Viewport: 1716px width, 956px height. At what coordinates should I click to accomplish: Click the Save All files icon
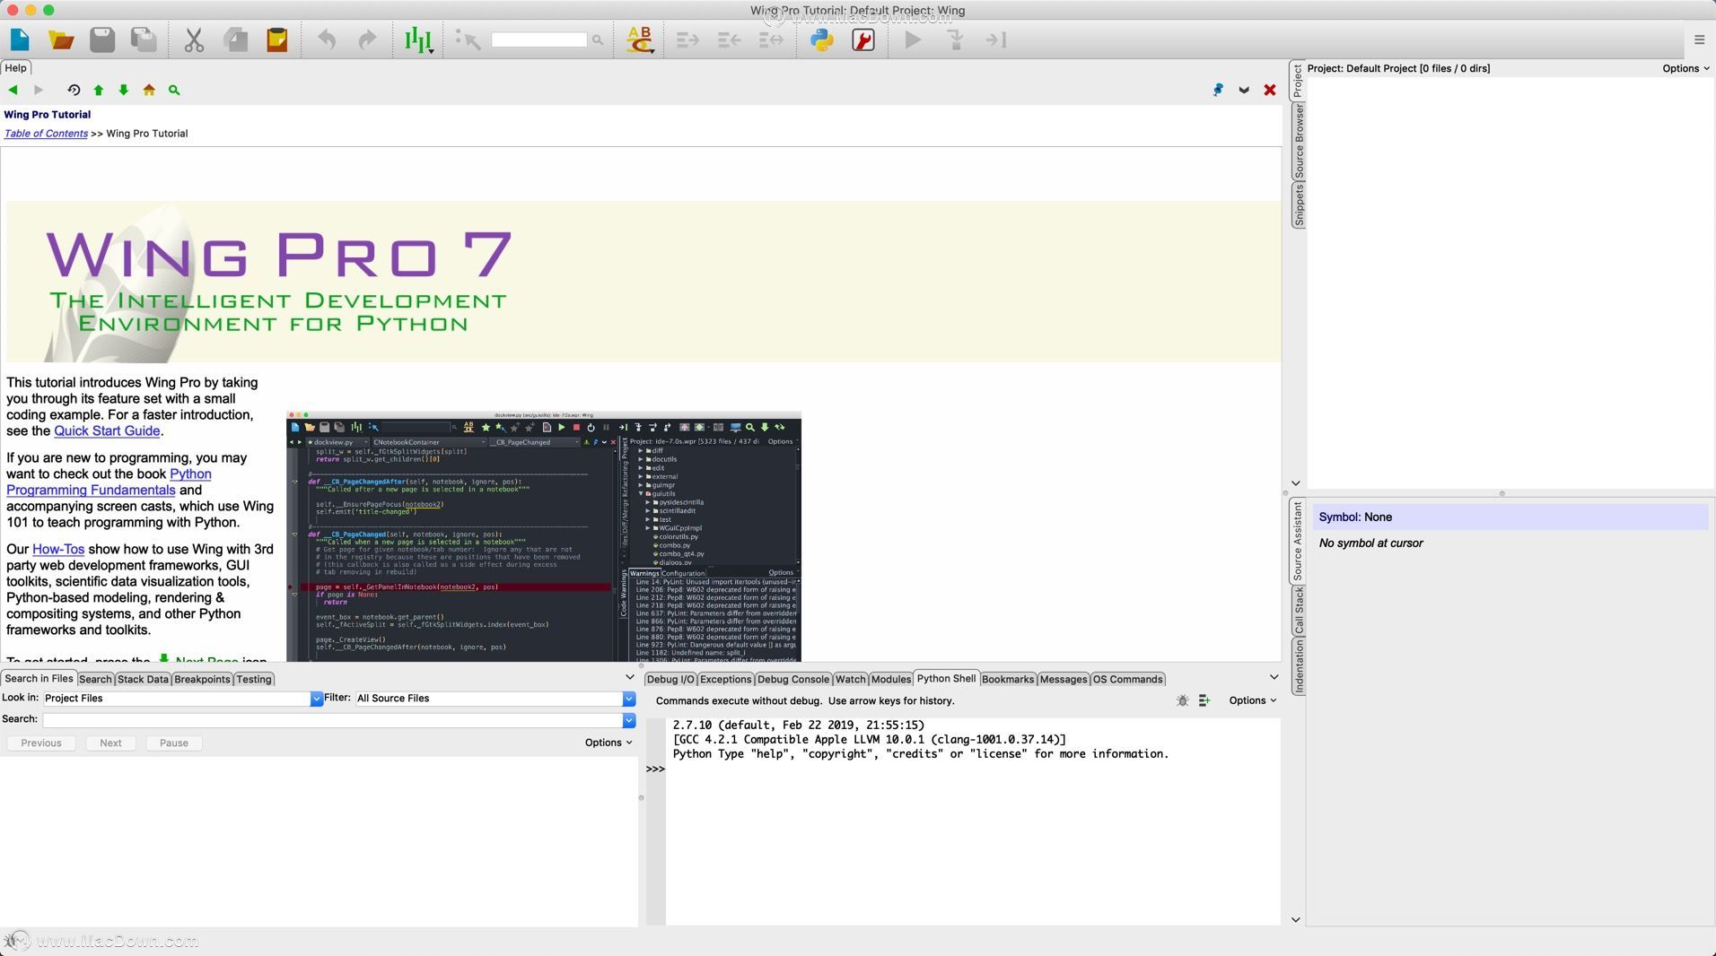coord(144,39)
